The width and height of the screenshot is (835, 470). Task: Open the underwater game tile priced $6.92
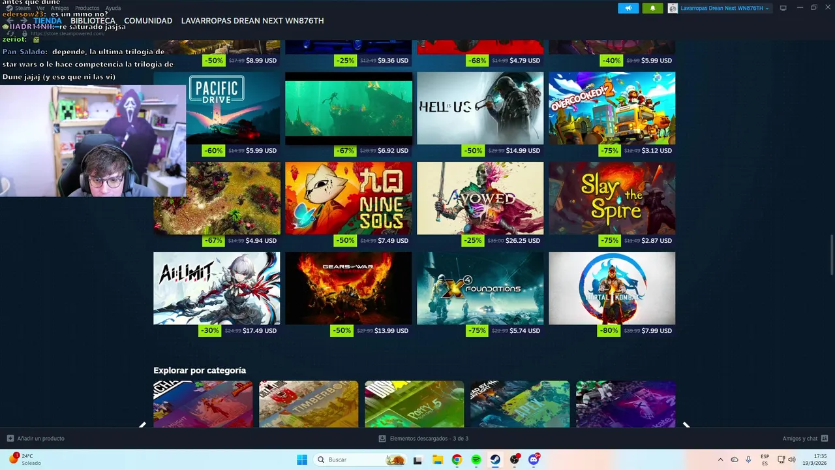[x=348, y=108]
